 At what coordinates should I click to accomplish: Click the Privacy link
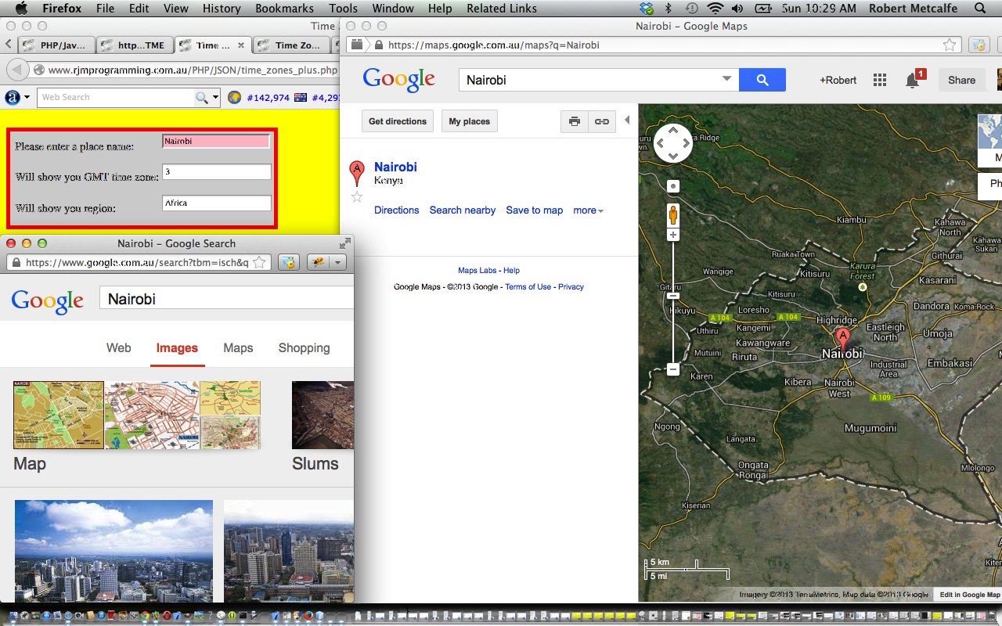click(x=571, y=287)
